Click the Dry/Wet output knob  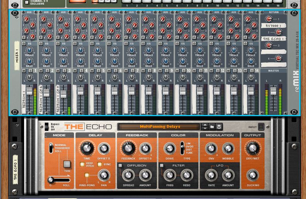coord(253,148)
